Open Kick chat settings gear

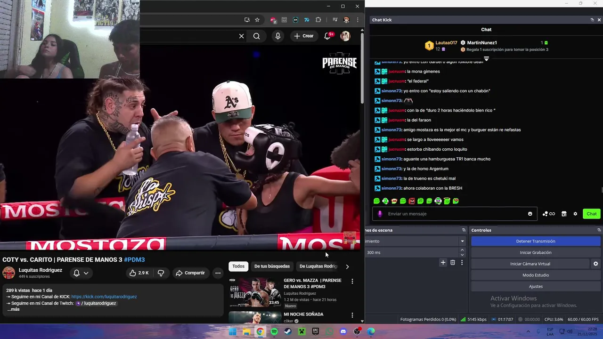[x=575, y=214]
